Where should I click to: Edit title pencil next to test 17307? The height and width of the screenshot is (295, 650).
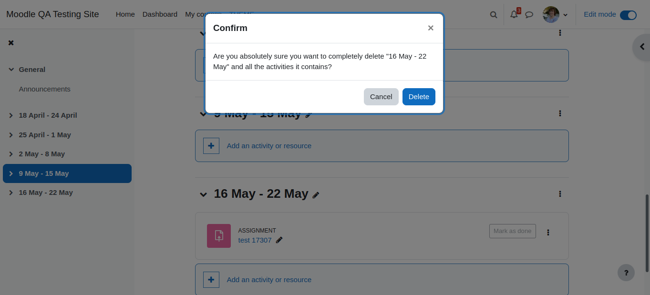click(279, 240)
